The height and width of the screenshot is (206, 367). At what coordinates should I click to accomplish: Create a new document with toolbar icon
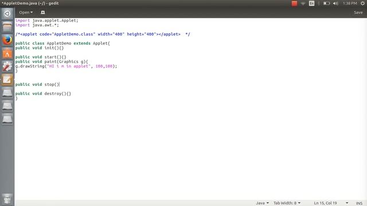43,13
